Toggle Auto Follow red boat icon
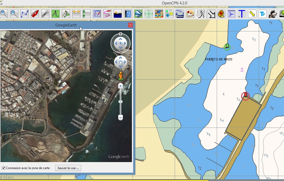The width and height of the screenshot is (284, 181). pos(35,14)
